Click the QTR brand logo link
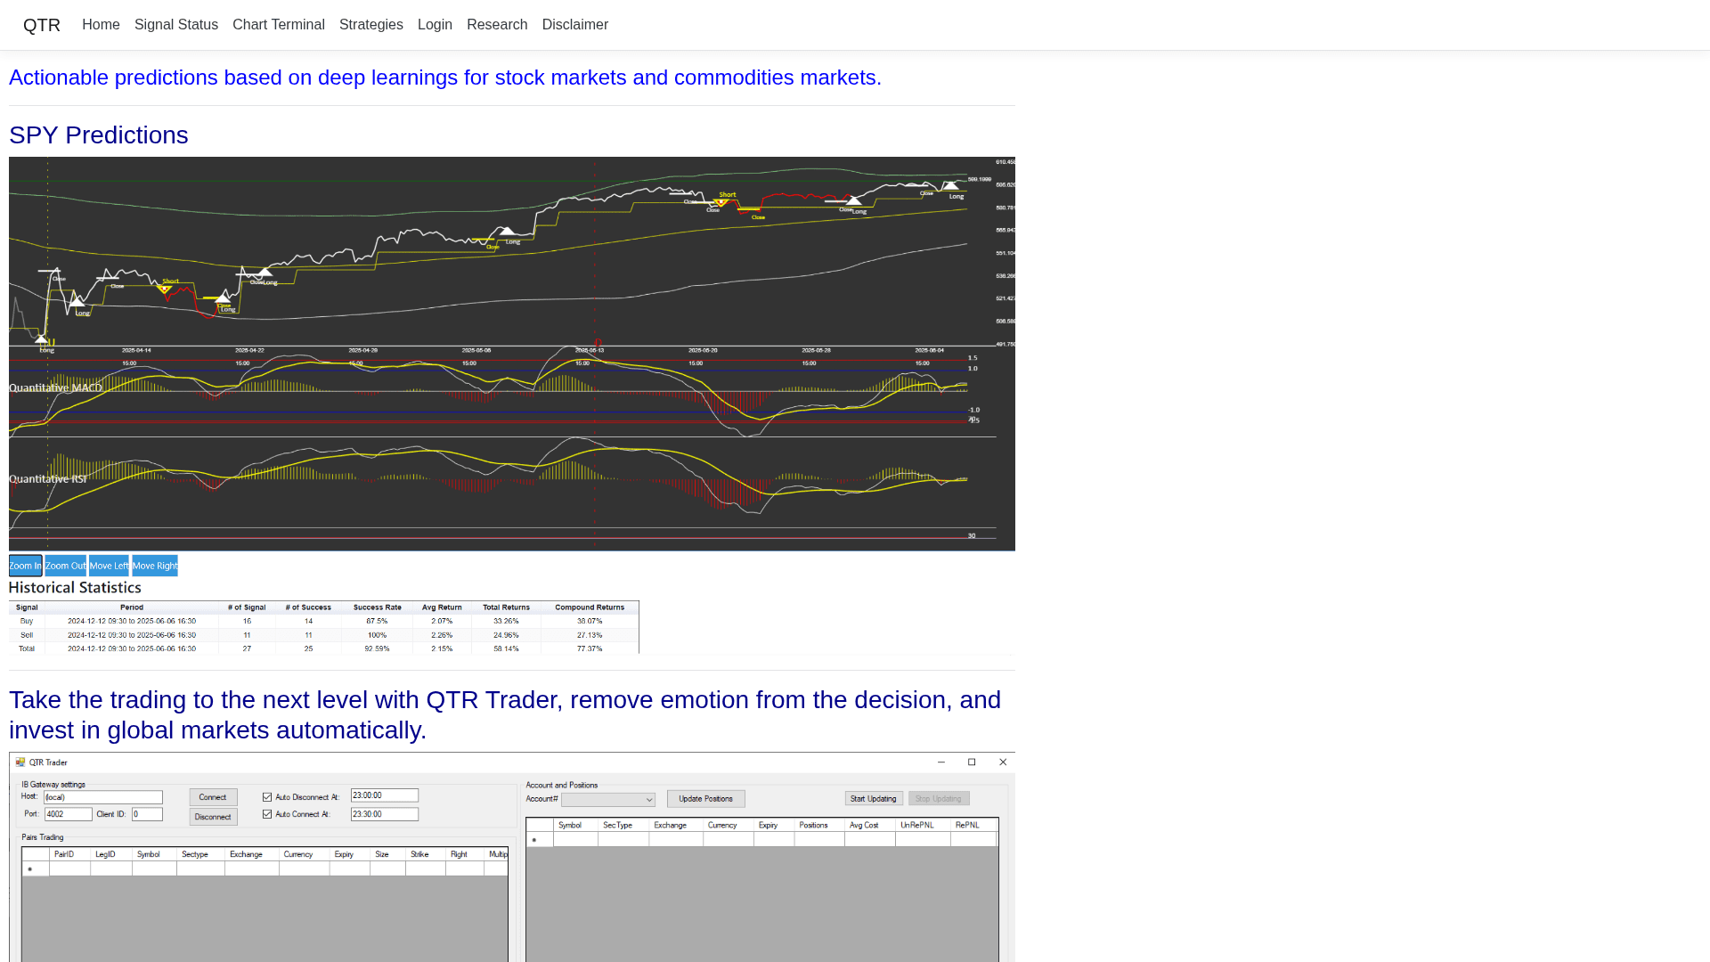The image size is (1710, 962). [42, 25]
